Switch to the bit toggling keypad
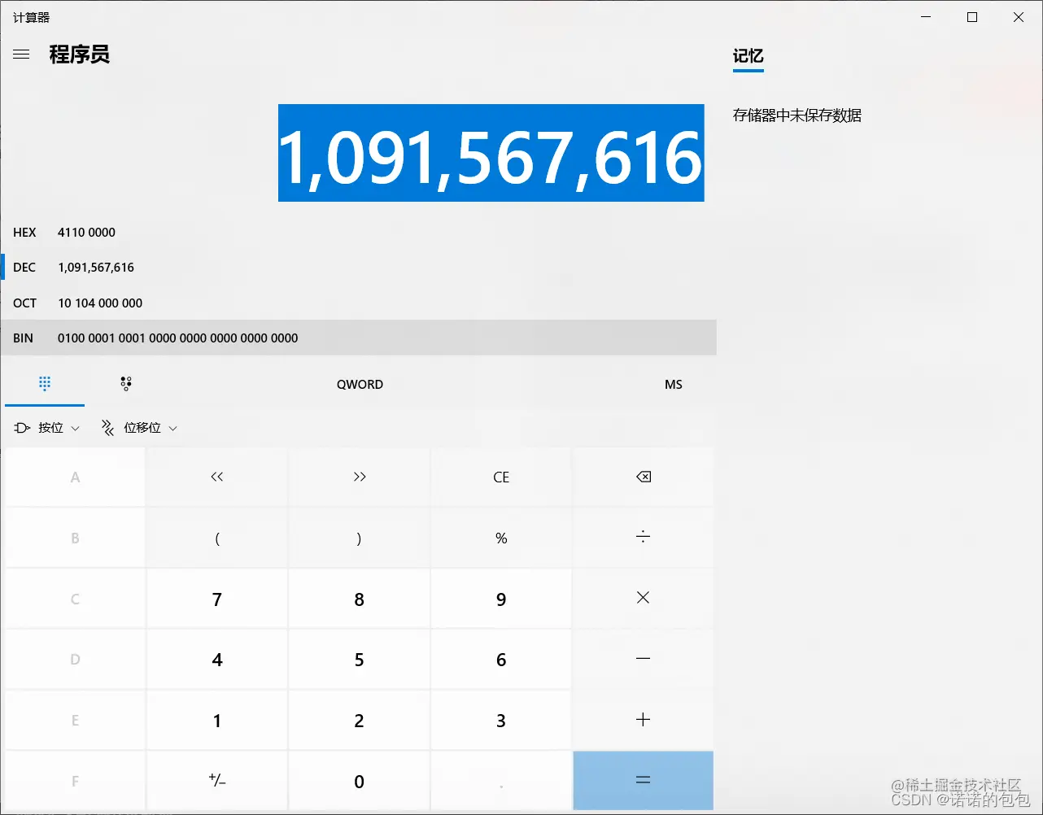This screenshot has width=1043, height=815. click(x=126, y=384)
